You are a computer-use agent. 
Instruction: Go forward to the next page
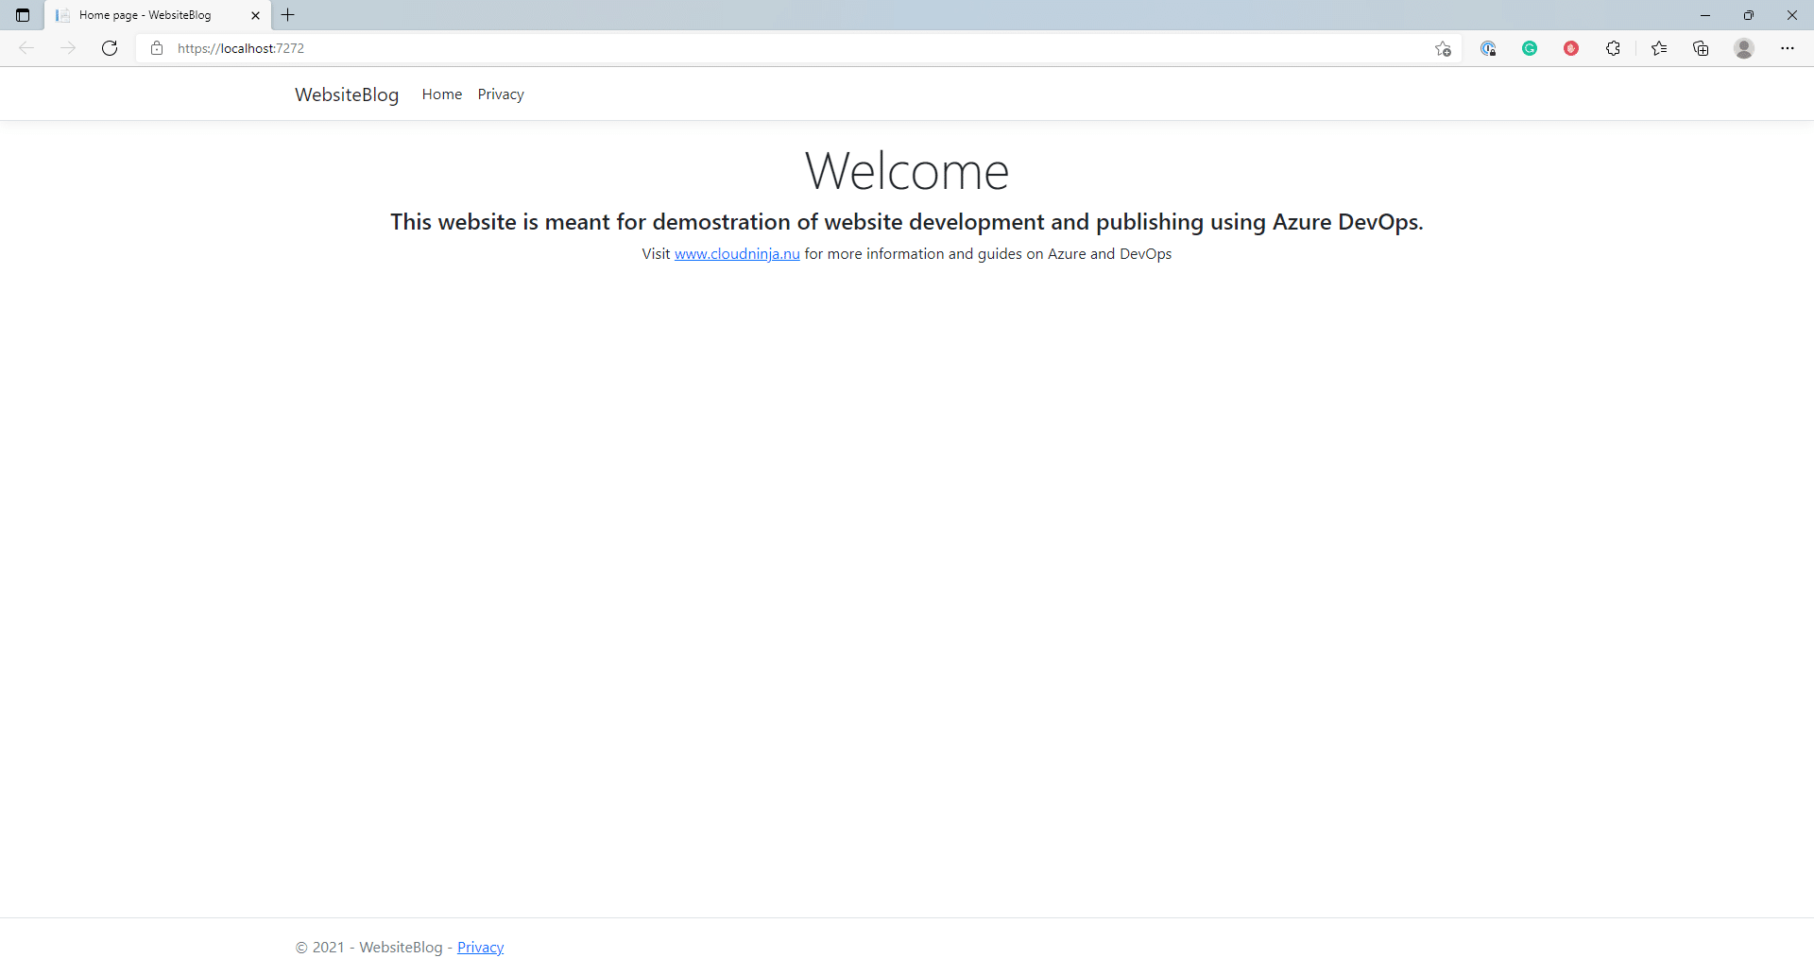68,48
